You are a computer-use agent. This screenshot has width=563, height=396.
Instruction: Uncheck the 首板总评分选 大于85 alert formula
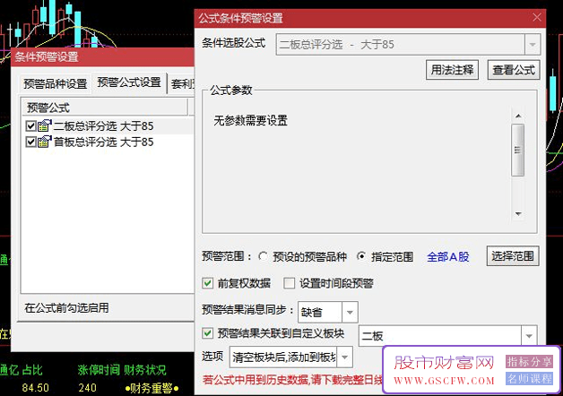(30, 142)
